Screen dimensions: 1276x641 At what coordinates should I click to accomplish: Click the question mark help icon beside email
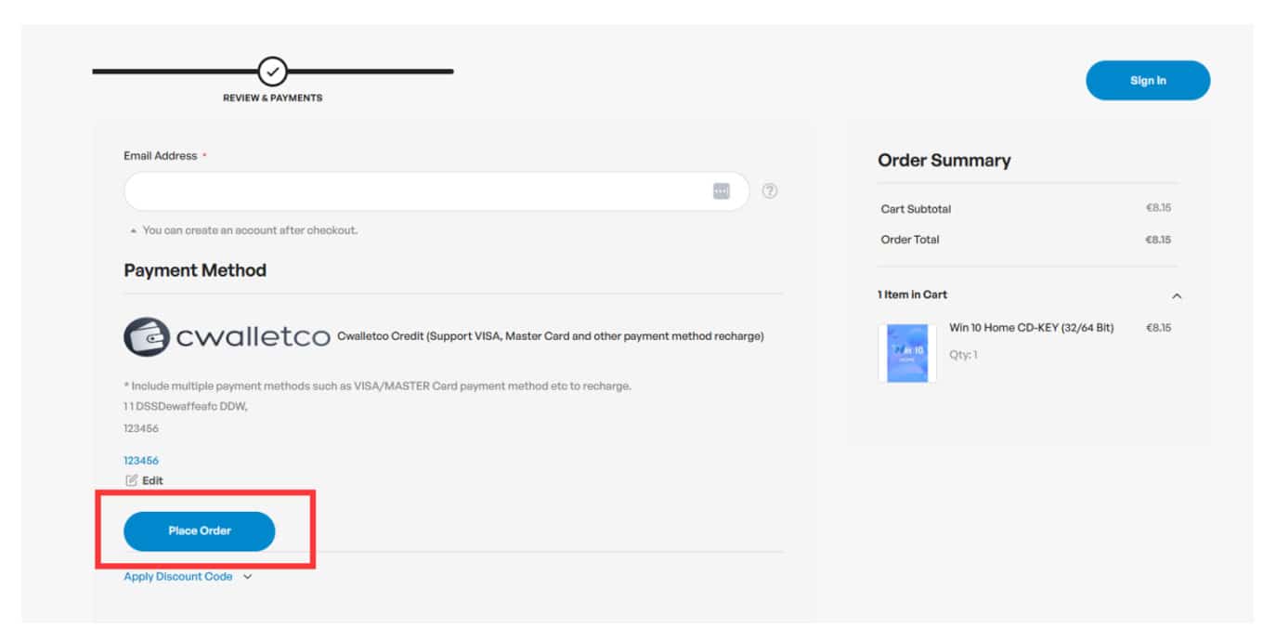pyautogui.click(x=770, y=191)
